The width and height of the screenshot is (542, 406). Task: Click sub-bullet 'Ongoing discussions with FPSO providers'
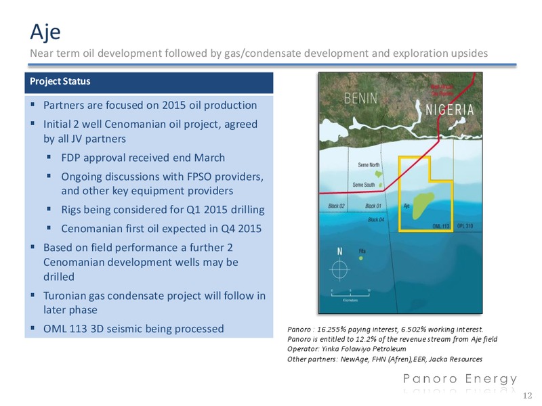[162, 177]
